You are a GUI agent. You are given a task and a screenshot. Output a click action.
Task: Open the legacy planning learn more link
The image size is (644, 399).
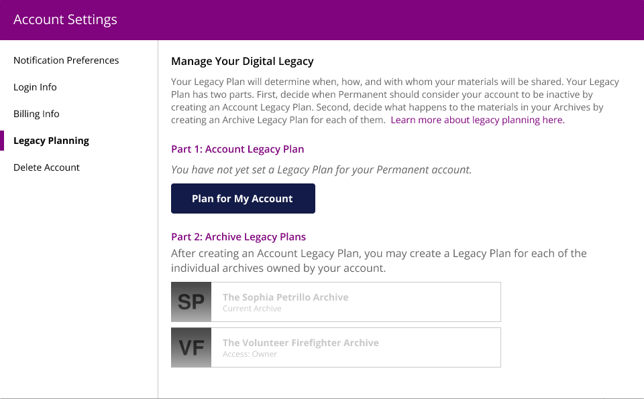477,119
